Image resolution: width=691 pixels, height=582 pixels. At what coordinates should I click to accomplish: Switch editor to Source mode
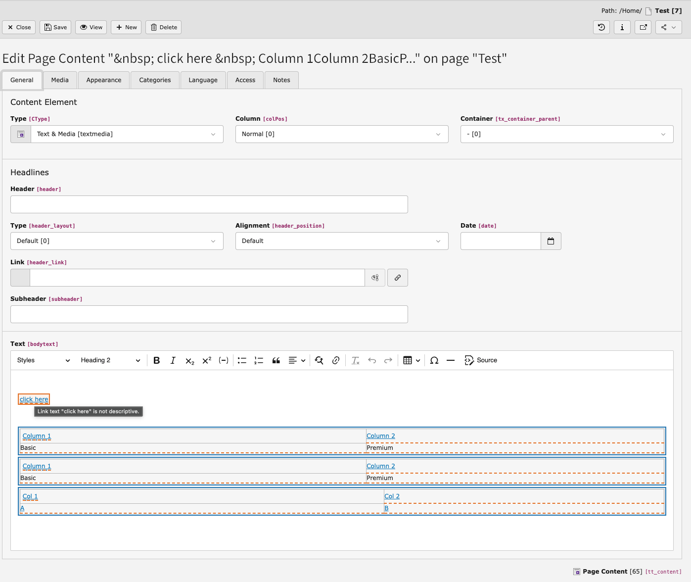coord(481,360)
